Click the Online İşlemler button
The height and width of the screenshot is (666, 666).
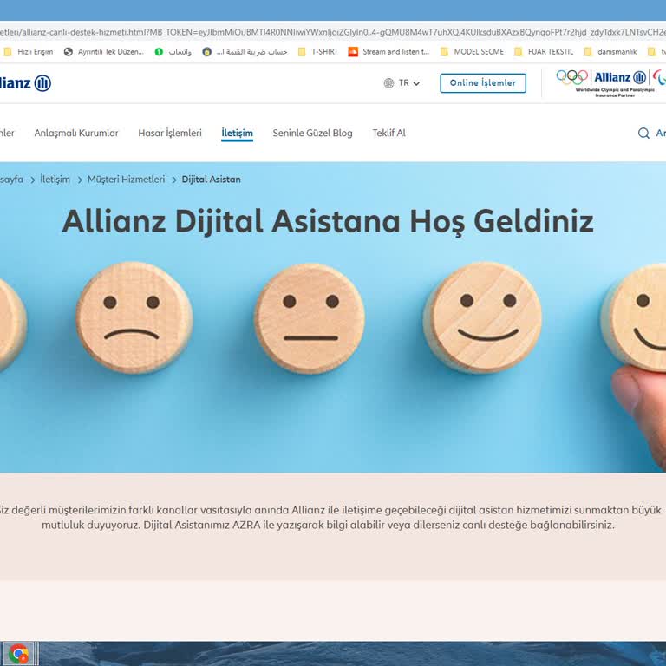click(483, 83)
